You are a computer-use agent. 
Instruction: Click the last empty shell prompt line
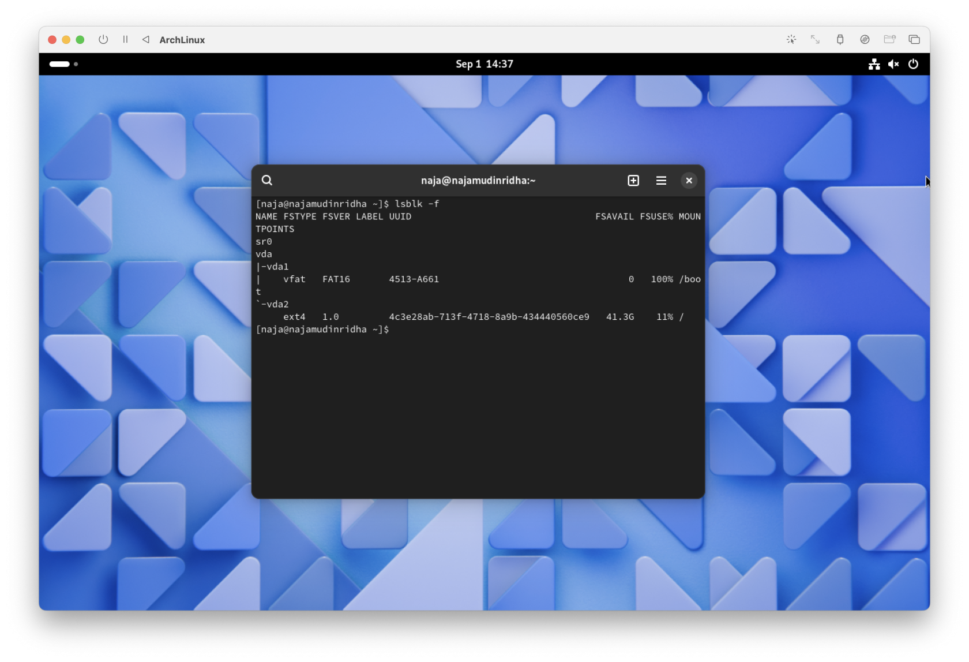(322, 329)
